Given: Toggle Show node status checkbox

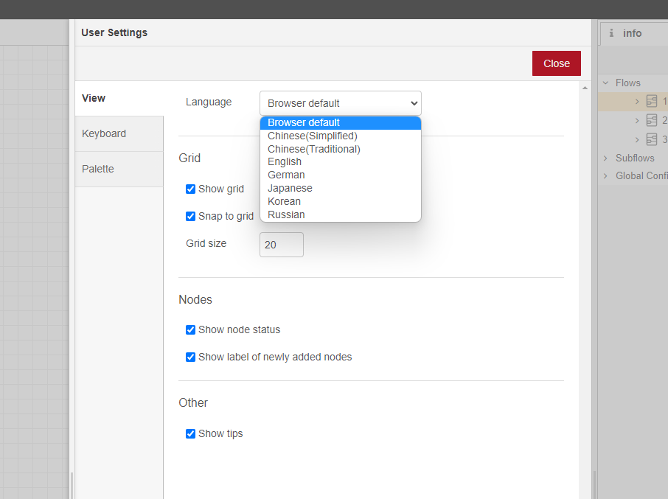Looking at the screenshot, I should [191, 330].
